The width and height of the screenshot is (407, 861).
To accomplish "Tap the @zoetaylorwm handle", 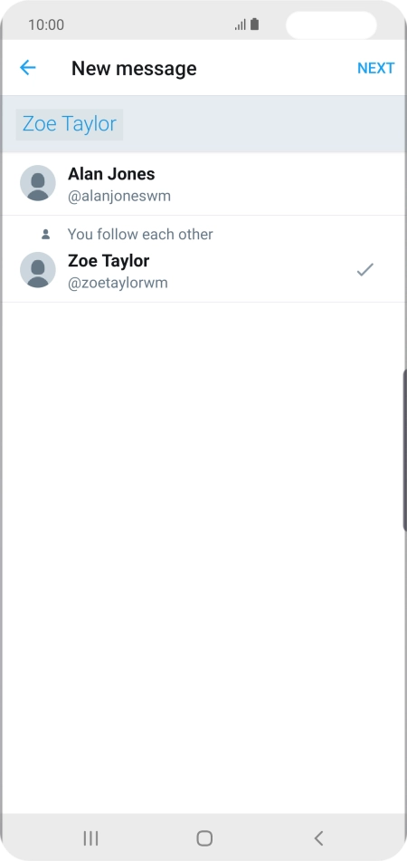I will pos(118,284).
